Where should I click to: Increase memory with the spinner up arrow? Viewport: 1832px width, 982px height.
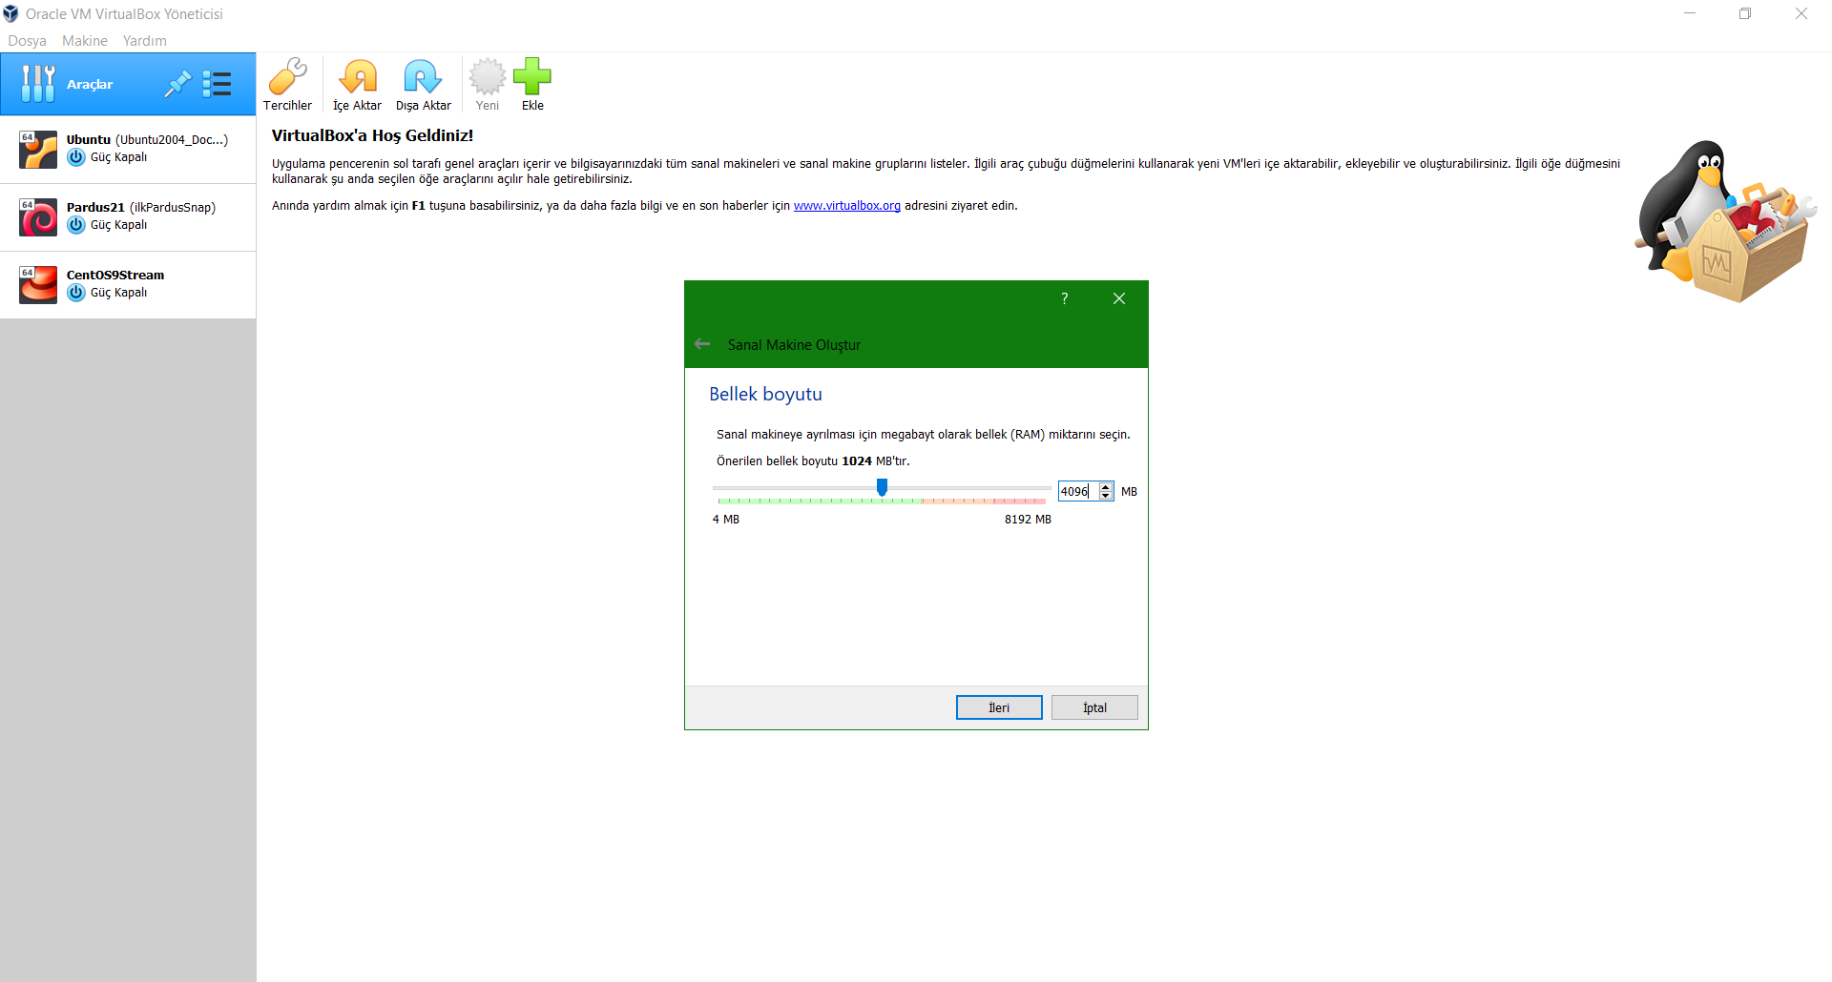click(1106, 487)
